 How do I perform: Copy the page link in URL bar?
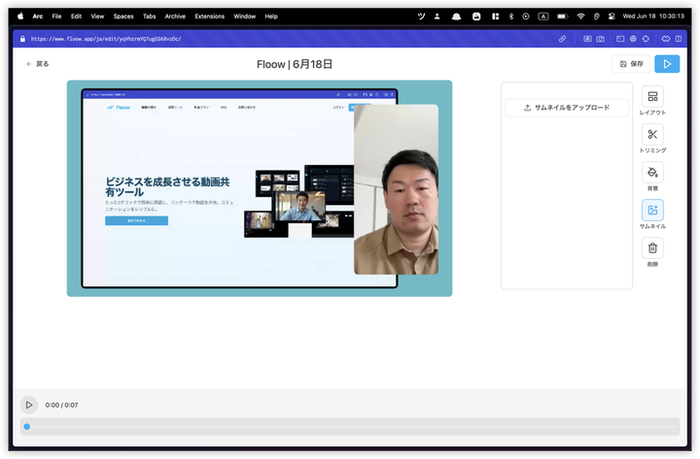(x=563, y=39)
